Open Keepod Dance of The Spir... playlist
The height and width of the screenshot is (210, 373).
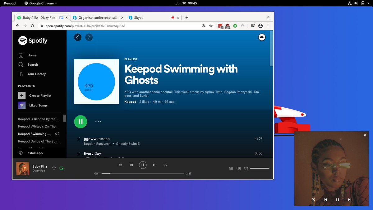coord(39,141)
